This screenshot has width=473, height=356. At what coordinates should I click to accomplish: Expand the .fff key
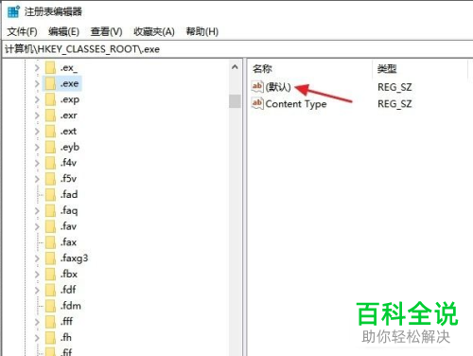tap(37, 322)
